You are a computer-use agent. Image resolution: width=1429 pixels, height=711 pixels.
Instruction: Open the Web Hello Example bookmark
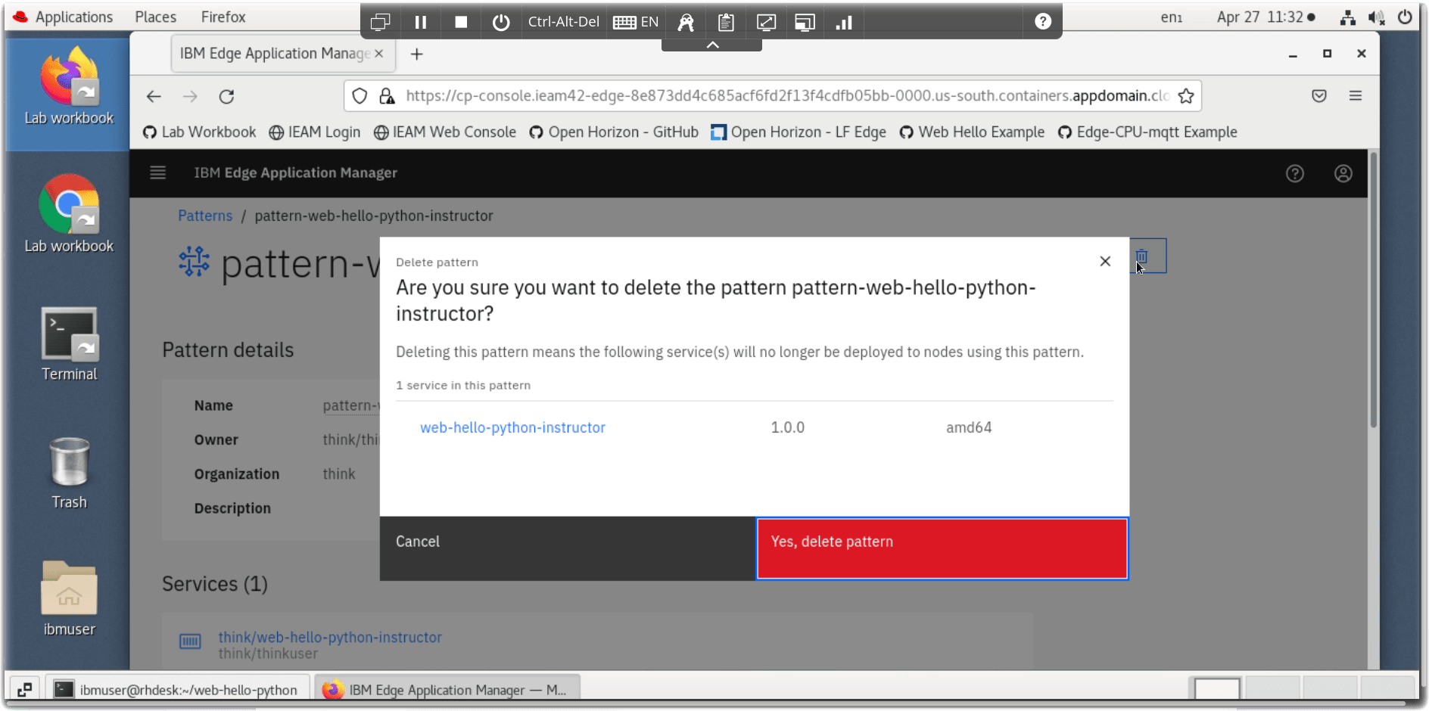click(972, 132)
